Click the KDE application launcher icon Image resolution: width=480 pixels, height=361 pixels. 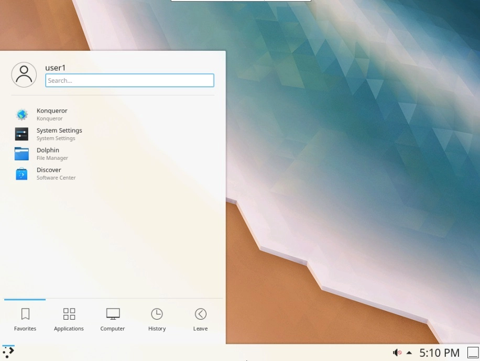pos(8,352)
